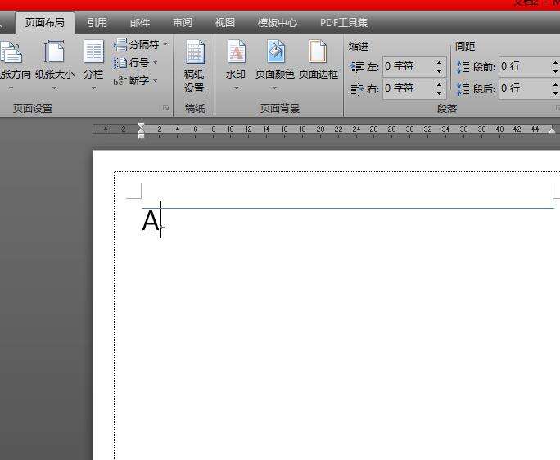This screenshot has width=560, height=460.
Task: Increase left indent with up arrow
Action: 439,62
